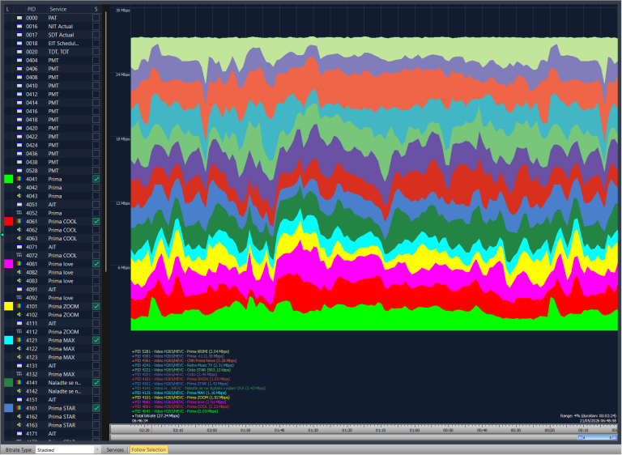The image size is (622, 455).
Task: Click the video stream icon for PID 4141
Action: [x=19, y=383]
